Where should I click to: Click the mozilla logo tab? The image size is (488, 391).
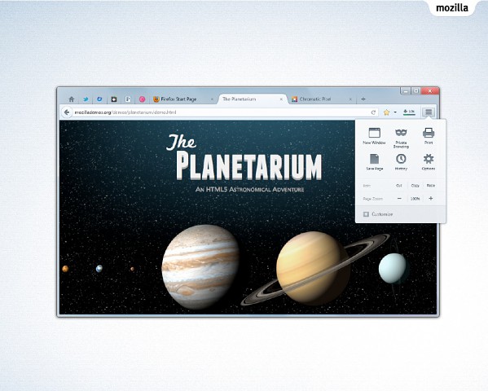pos(452,7)
